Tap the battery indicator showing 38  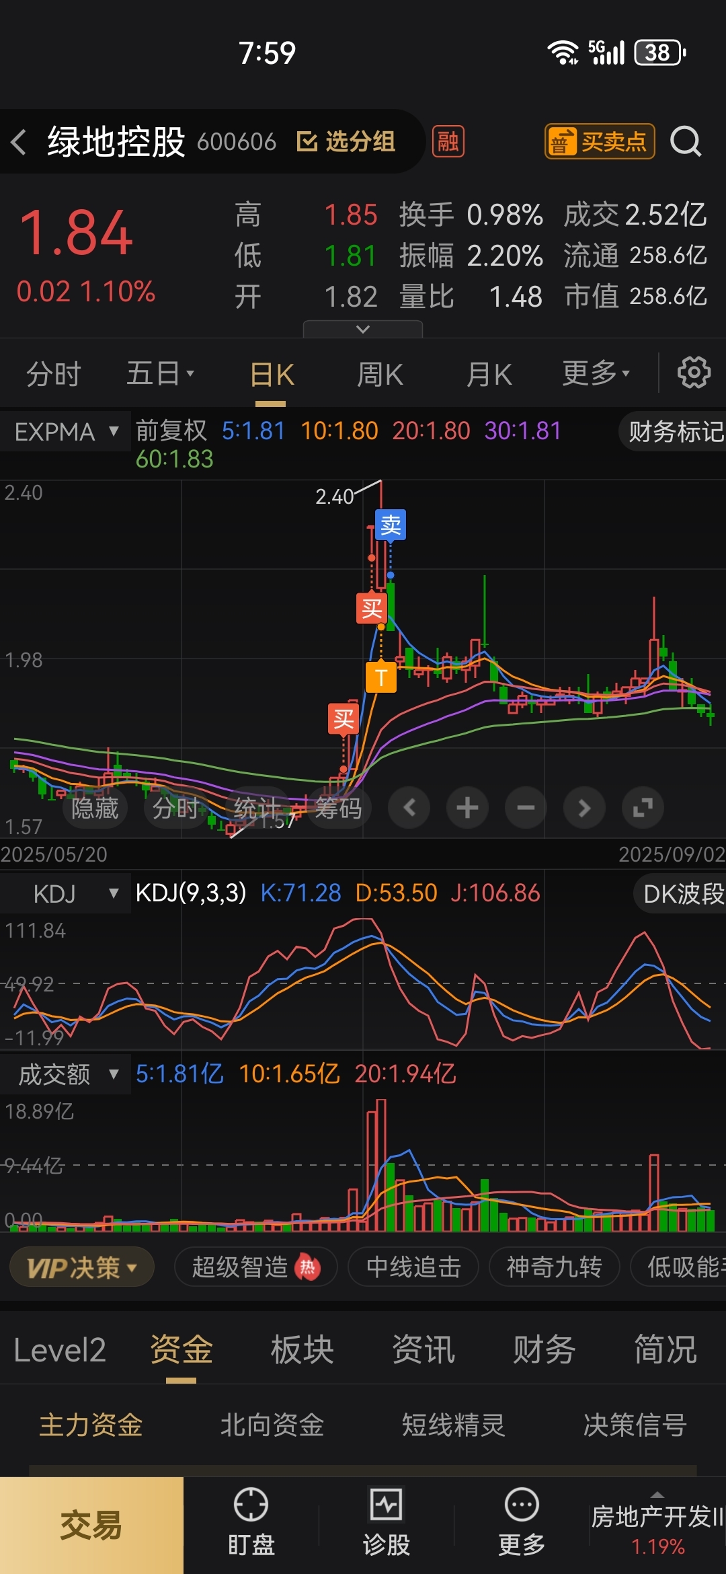coord(660,52)
